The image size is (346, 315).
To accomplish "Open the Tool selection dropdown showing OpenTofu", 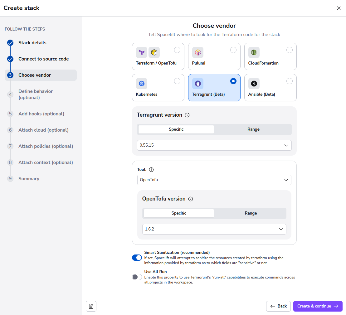I will pyautogui.click(x=214, y=180).
